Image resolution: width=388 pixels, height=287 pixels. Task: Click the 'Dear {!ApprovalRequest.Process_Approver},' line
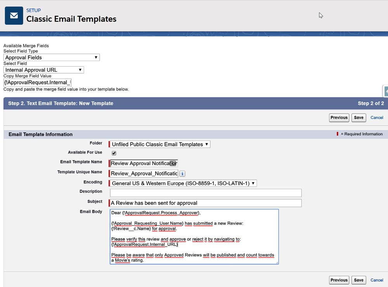pyautogui.click(x=156, y=213)
